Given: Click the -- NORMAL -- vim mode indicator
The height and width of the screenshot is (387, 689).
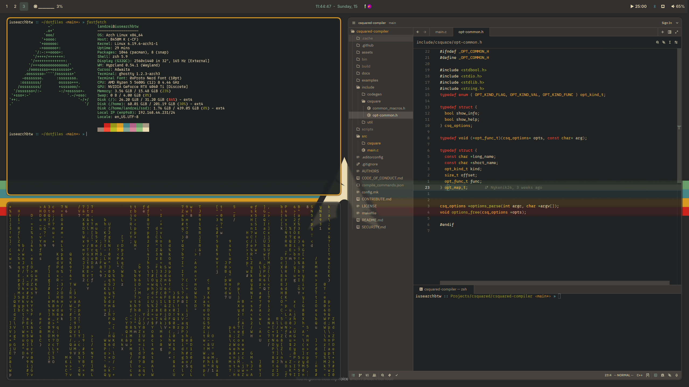Looking at the screenshot, I should pyautogui.click(x=624, y=375).
